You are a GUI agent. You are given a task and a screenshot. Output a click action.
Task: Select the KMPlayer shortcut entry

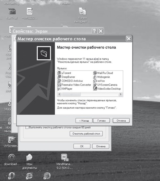[x=65, y=89]
